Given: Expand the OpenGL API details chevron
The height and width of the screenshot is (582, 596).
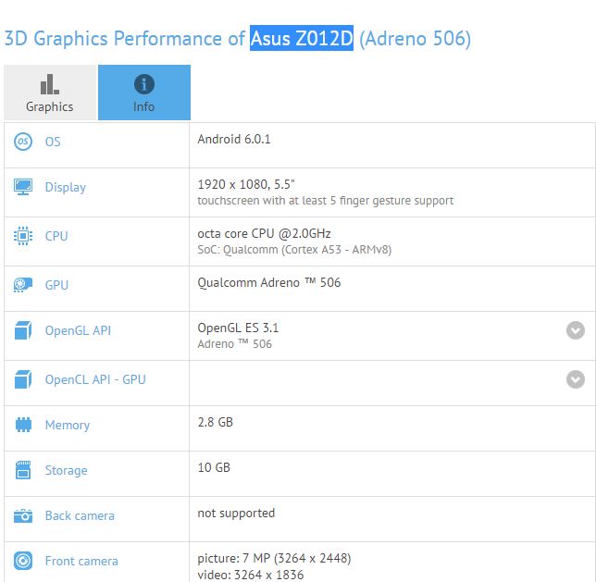Looking at the screenshot, I should pyautogui.click(x=576, y=330).
